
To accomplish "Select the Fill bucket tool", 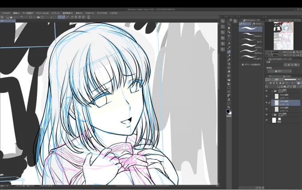I will point(229,80).
